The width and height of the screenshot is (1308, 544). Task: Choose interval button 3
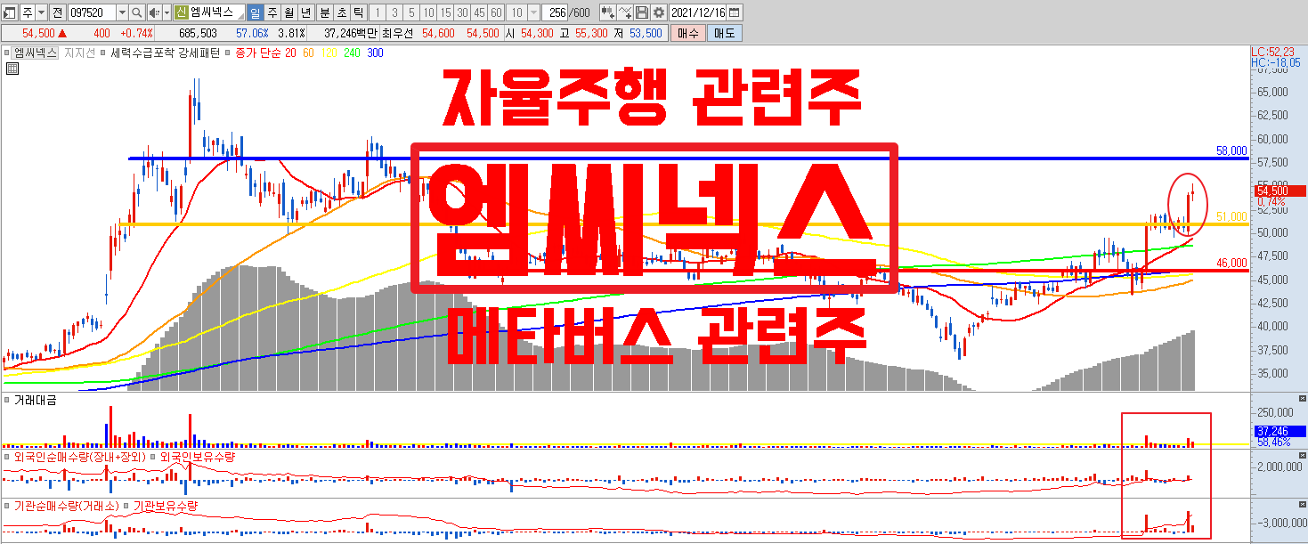coord(394,12)
